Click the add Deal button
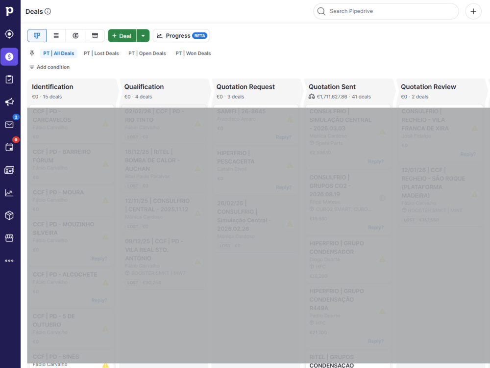Viewport: 490px width, 368px height. [x=122, y=36]
